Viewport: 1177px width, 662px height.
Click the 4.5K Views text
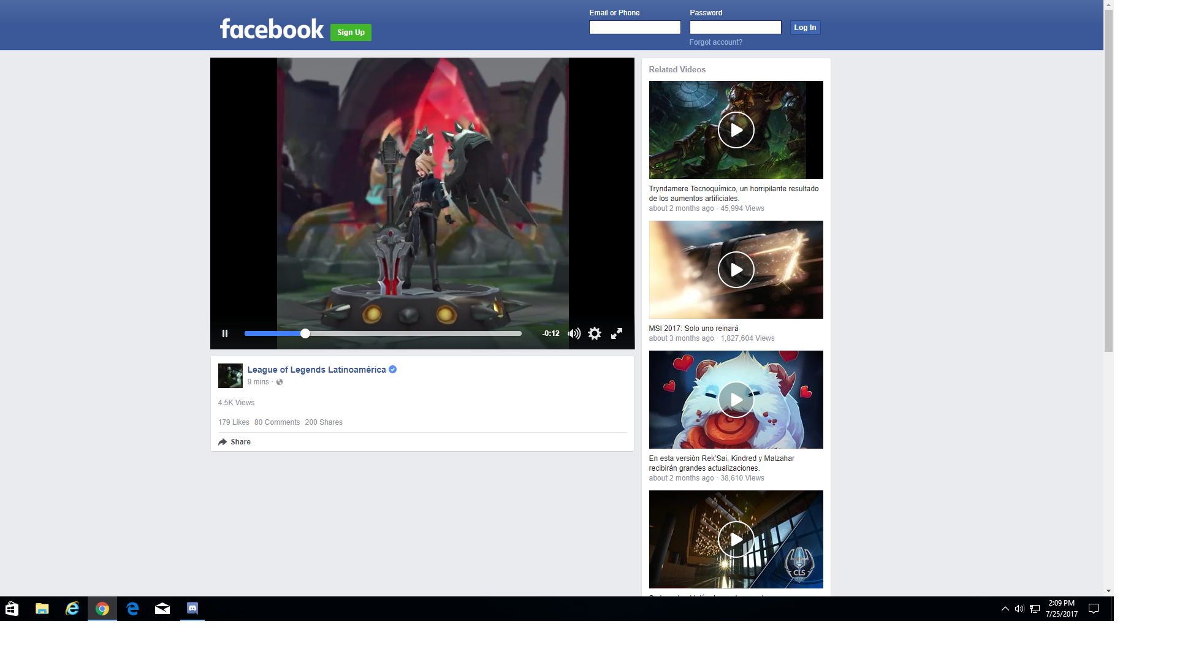point(236,403)
